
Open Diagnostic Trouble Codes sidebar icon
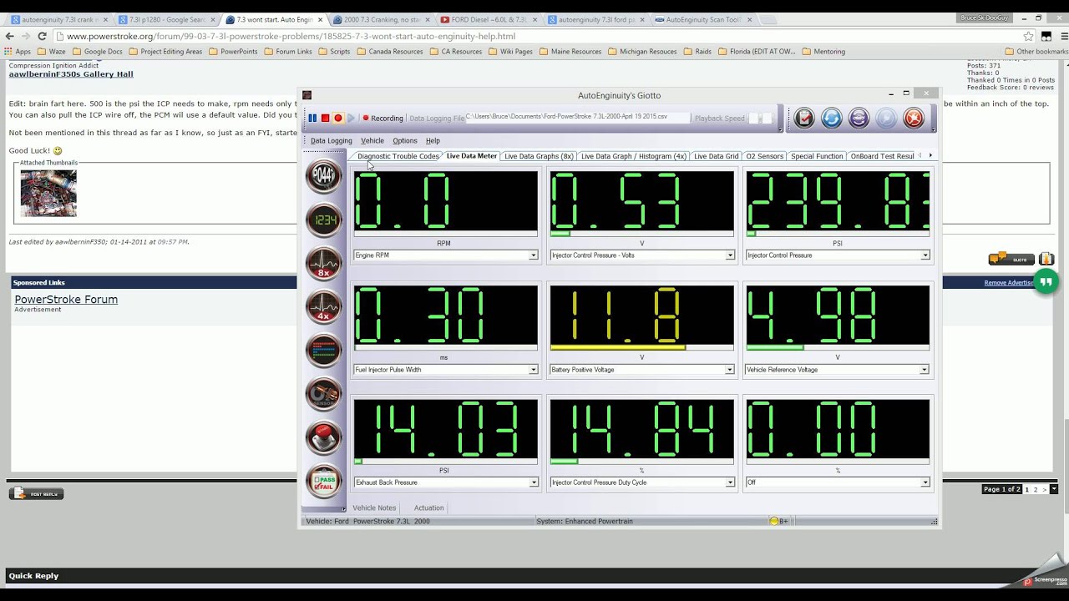[323, 177]
